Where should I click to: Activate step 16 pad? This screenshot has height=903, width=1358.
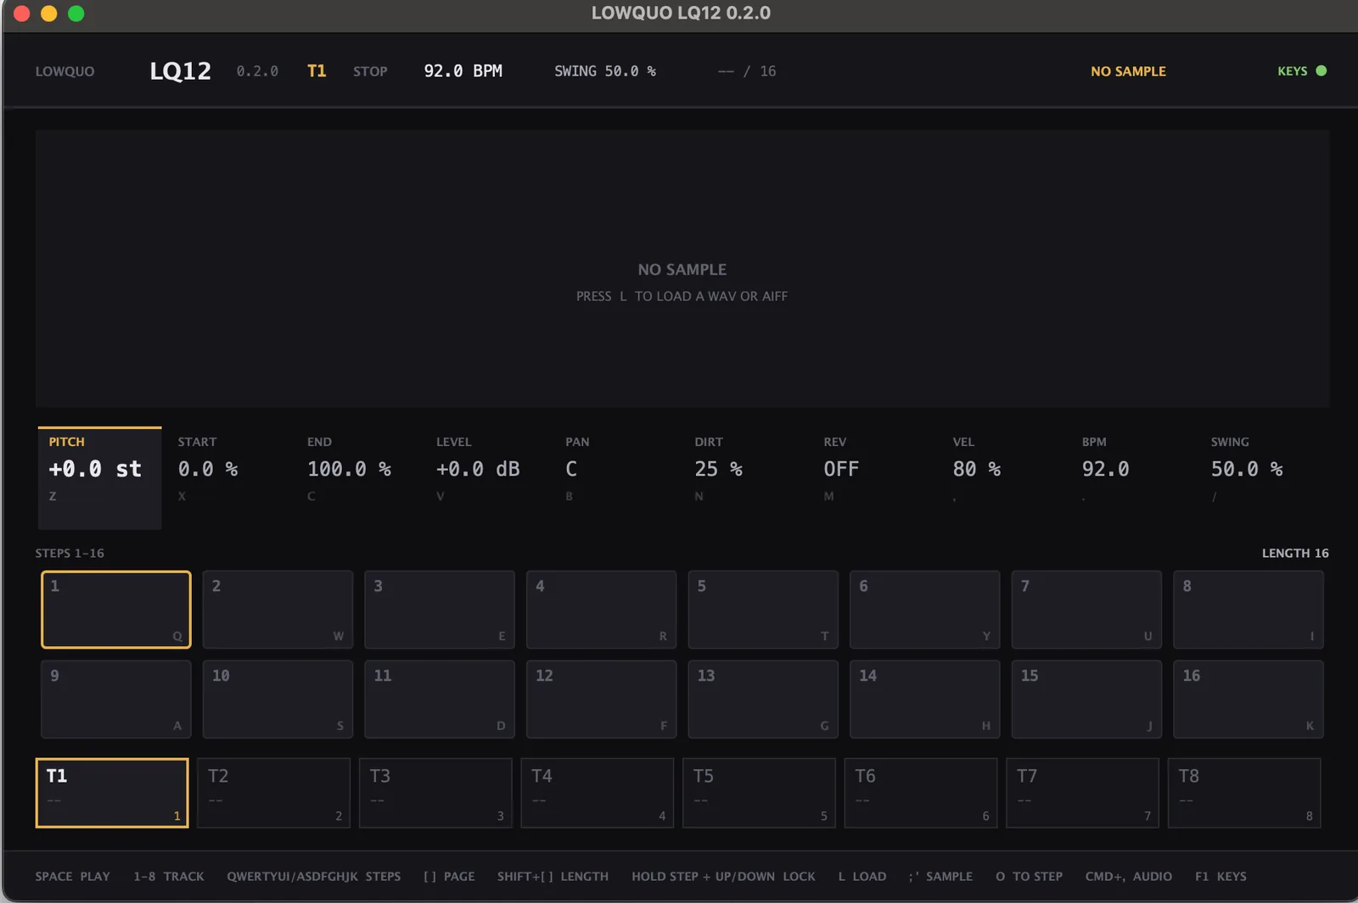coord(1248,700)
